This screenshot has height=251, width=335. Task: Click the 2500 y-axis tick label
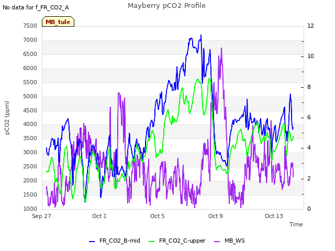tap(30, 166)
